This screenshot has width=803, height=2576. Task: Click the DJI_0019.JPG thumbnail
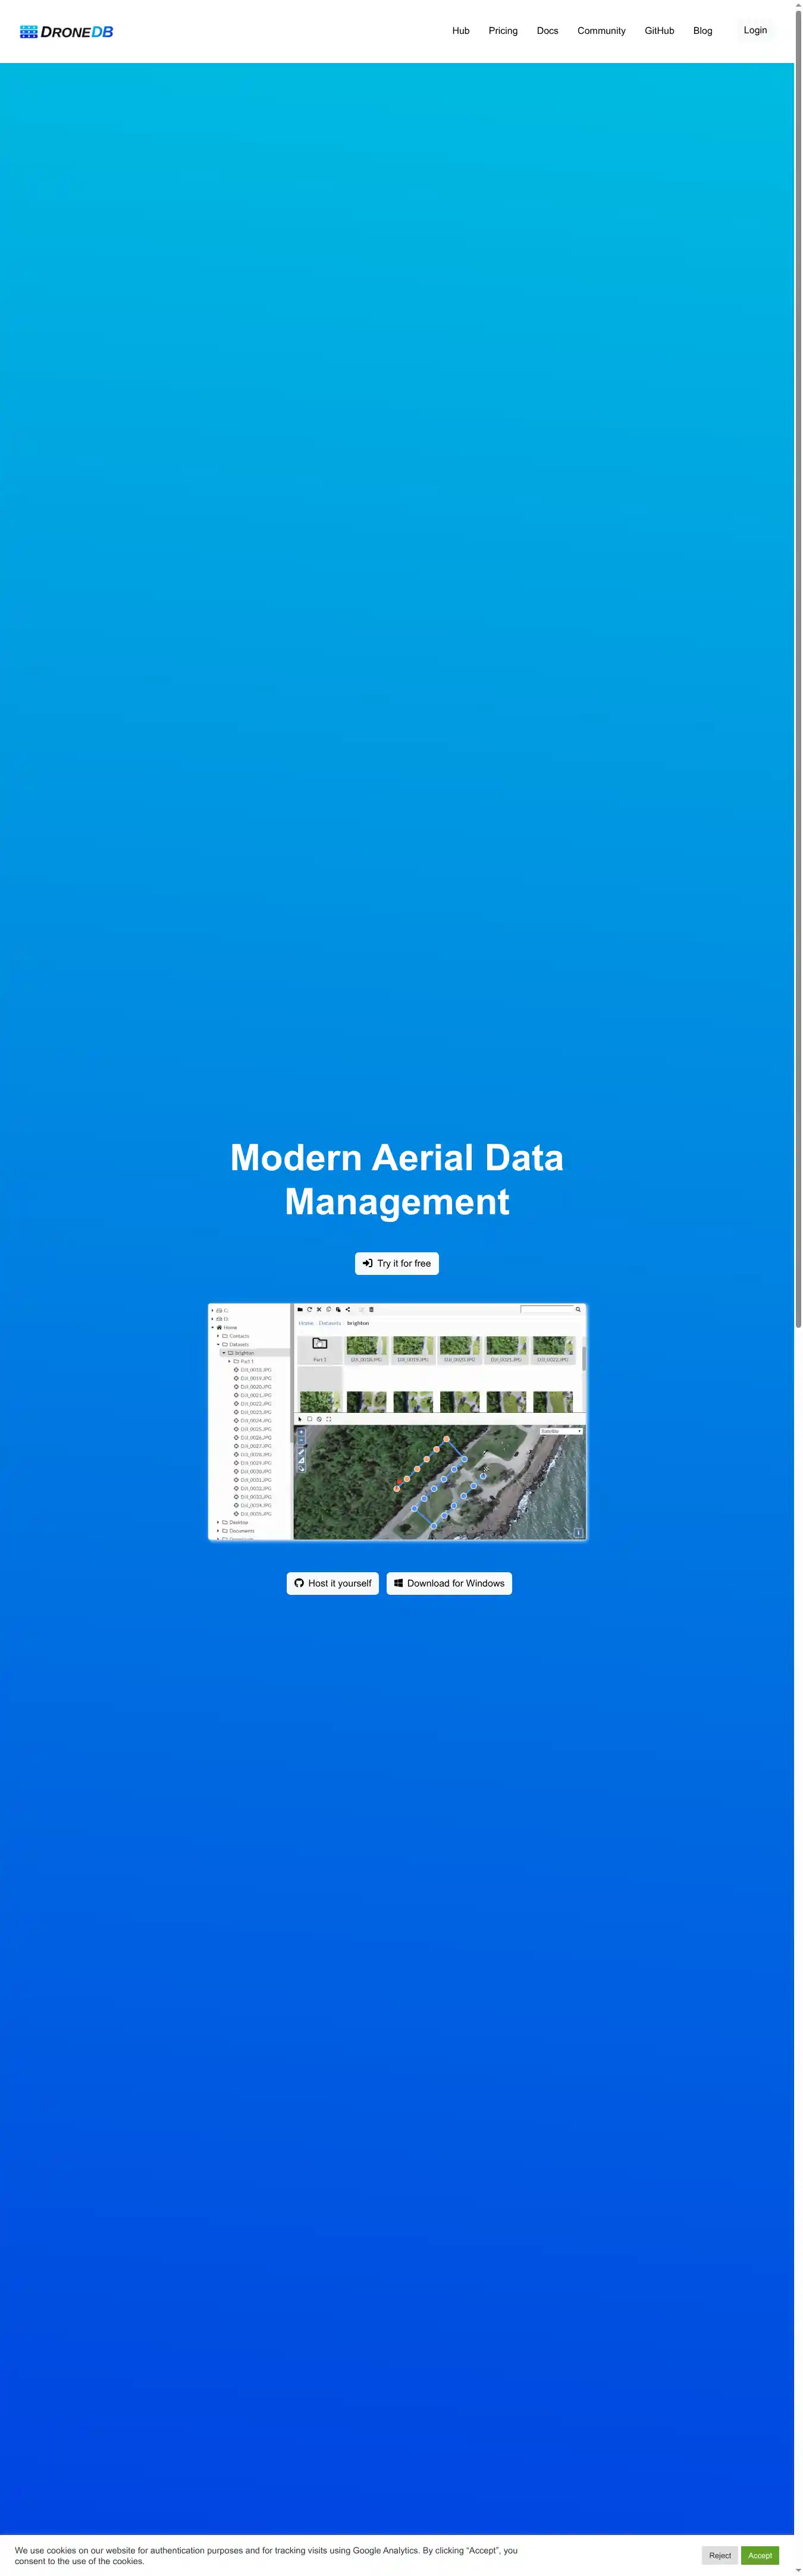[x=413, y=1348]
